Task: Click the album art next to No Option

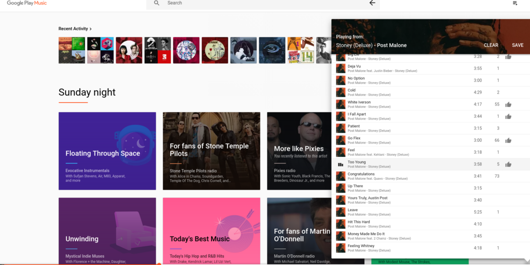Action: pos(341,80)
